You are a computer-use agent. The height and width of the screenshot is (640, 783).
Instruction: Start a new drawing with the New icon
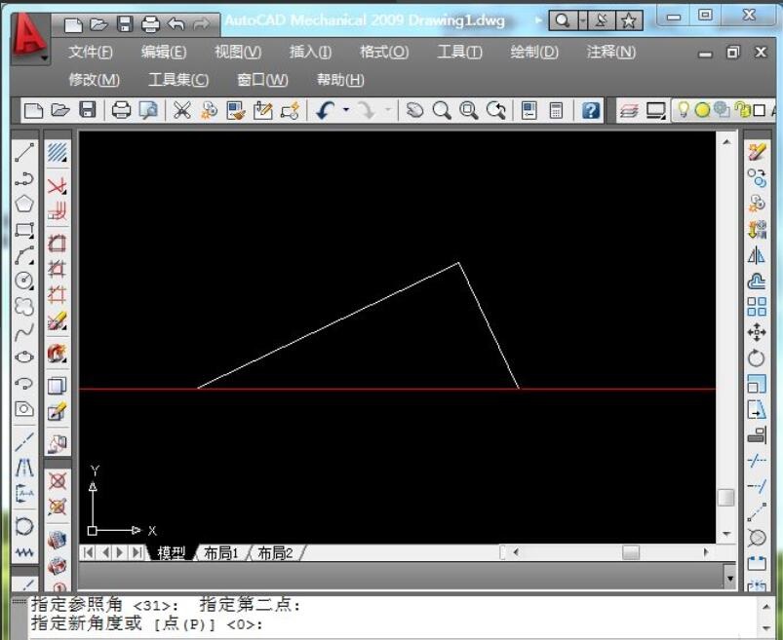[31, 111]
